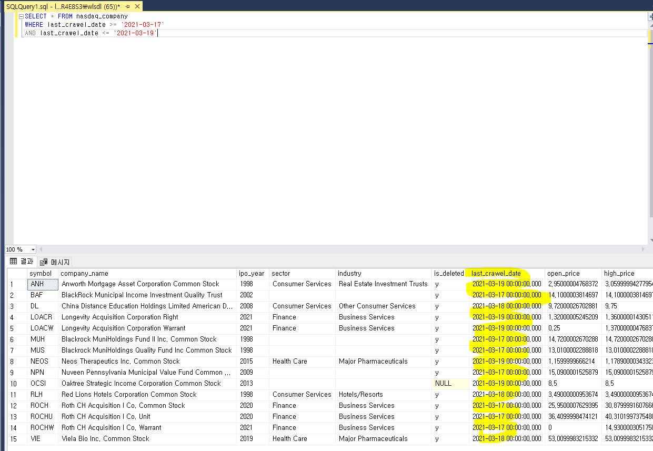Click Roth CH Acquisition I Co. Unit cell

(147, 417)
